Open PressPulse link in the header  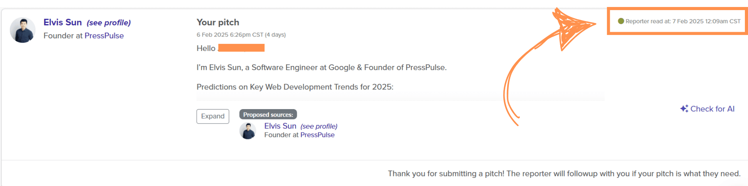pos(104,36)
